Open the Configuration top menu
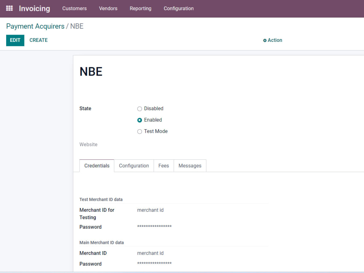This screenshot has width=364, height=273. (x=178, y=8)
